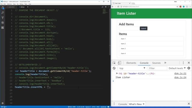Open the top execution context dropdown
This screenshot has width=192, height=108.
coord(132,68)
